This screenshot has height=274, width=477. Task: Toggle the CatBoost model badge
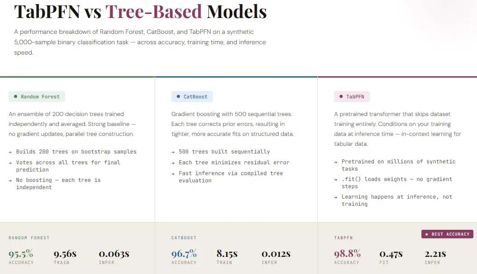[x=192, y=96]
